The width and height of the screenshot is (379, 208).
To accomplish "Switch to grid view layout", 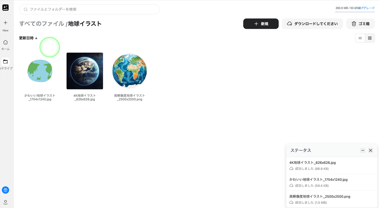I will coord(370,38).
